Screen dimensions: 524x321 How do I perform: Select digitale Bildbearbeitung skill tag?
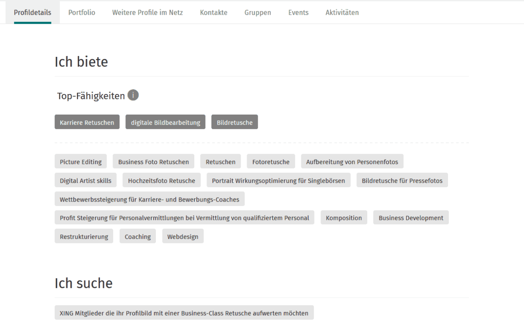[x=165, y=122]
